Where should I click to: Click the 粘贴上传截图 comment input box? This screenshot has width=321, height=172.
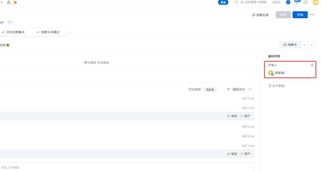(127, 167)
